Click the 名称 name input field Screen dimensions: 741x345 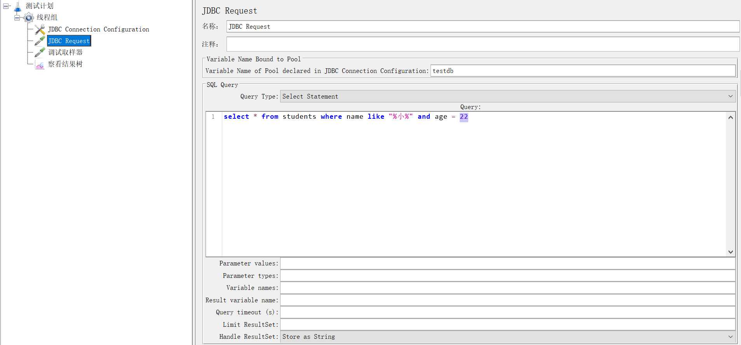483,26
